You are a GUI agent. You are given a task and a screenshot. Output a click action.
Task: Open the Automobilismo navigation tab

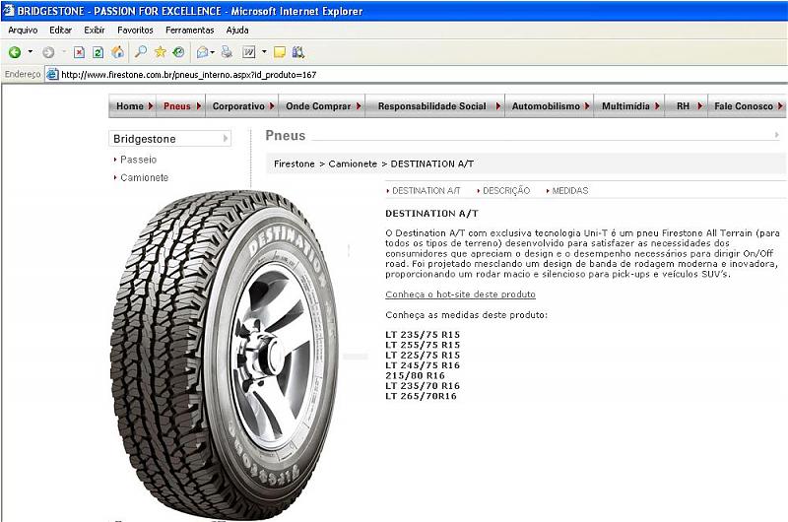(550, 106)
